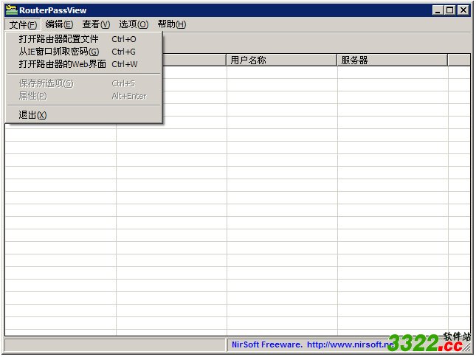The image size is (476, 357).
Task: Click the 用户名称 column header
Action: pos(281,60)
